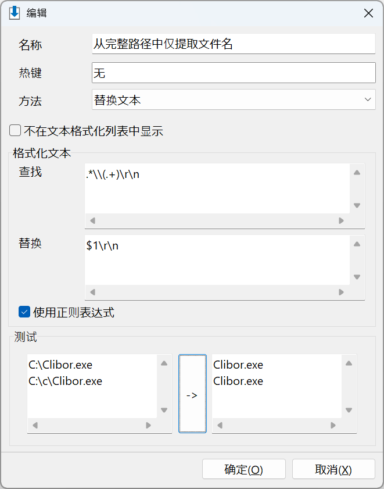Click the right arrow in the 替换 horizontal scrollbar
The image size is (384, 489).
tap(341, 292)
